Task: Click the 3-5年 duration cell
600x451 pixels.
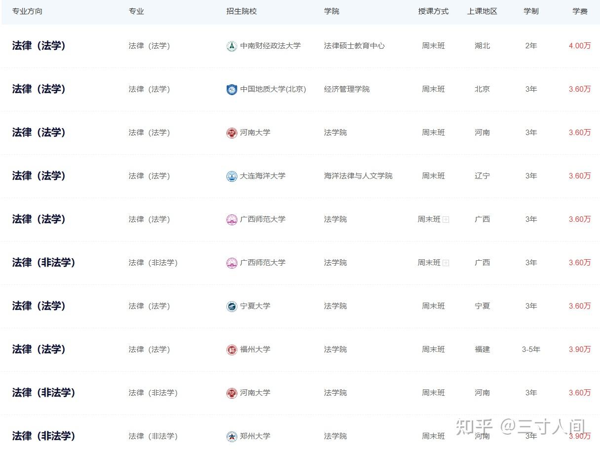Action: (x=531, y=349)
